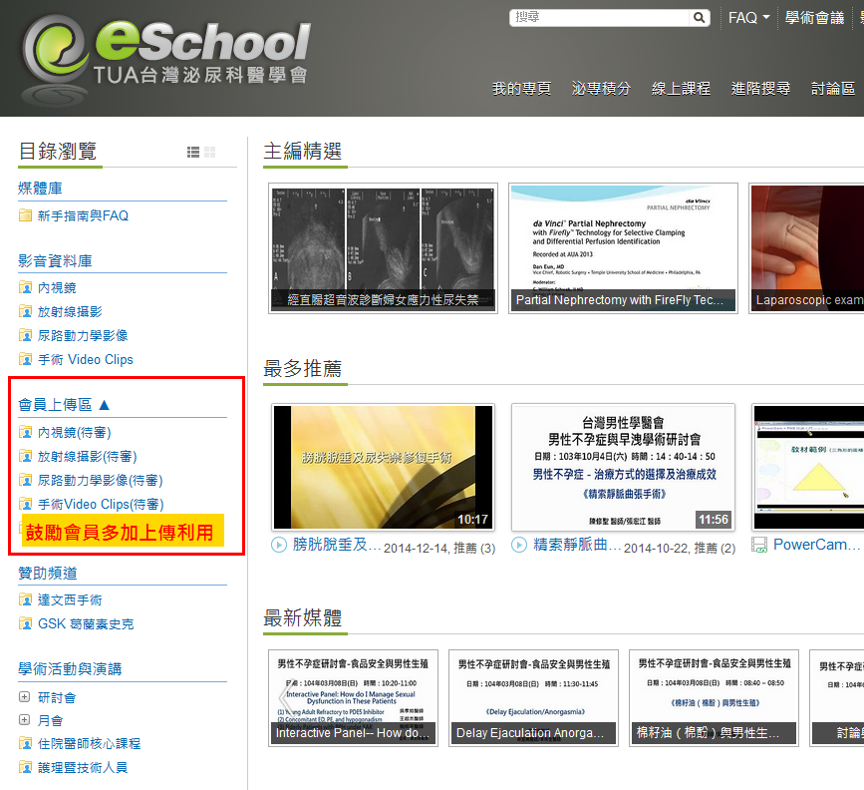This screenshot has width=864, height=790.
Task: Click folder icon beside 達文西手術
Action: [25, 599]
